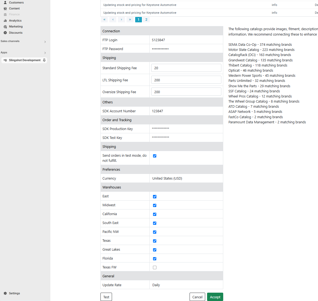The height and width of the screenshot is (301, 318).
Task: Click Motor State Catalog entry
Action: tap(261, 50)
